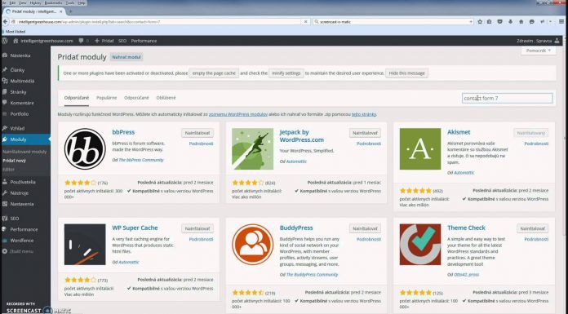Expand the Pomocník help dropdown

click(539, 51)
